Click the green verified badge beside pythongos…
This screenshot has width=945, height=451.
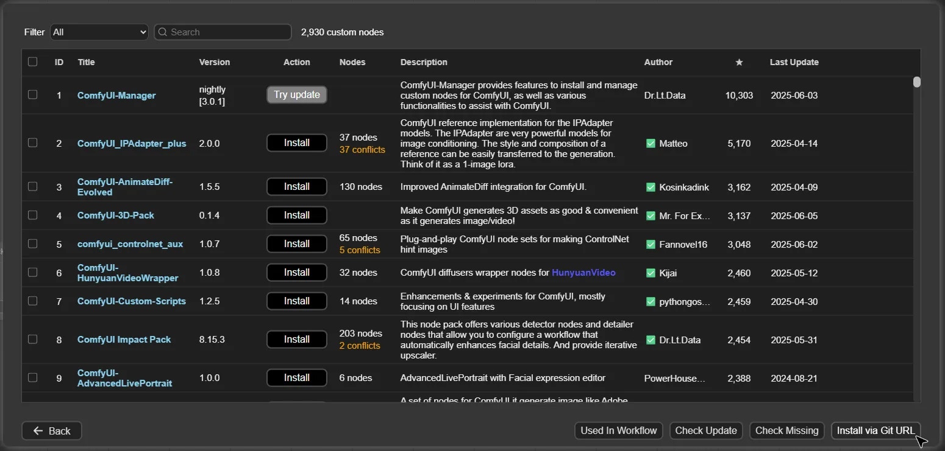[651, 302]
